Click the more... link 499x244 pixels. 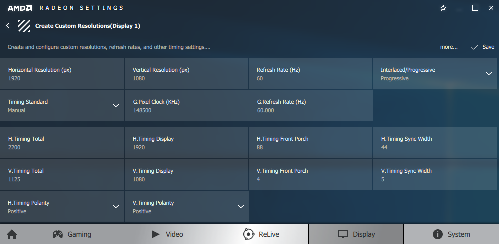click(449, 47)
